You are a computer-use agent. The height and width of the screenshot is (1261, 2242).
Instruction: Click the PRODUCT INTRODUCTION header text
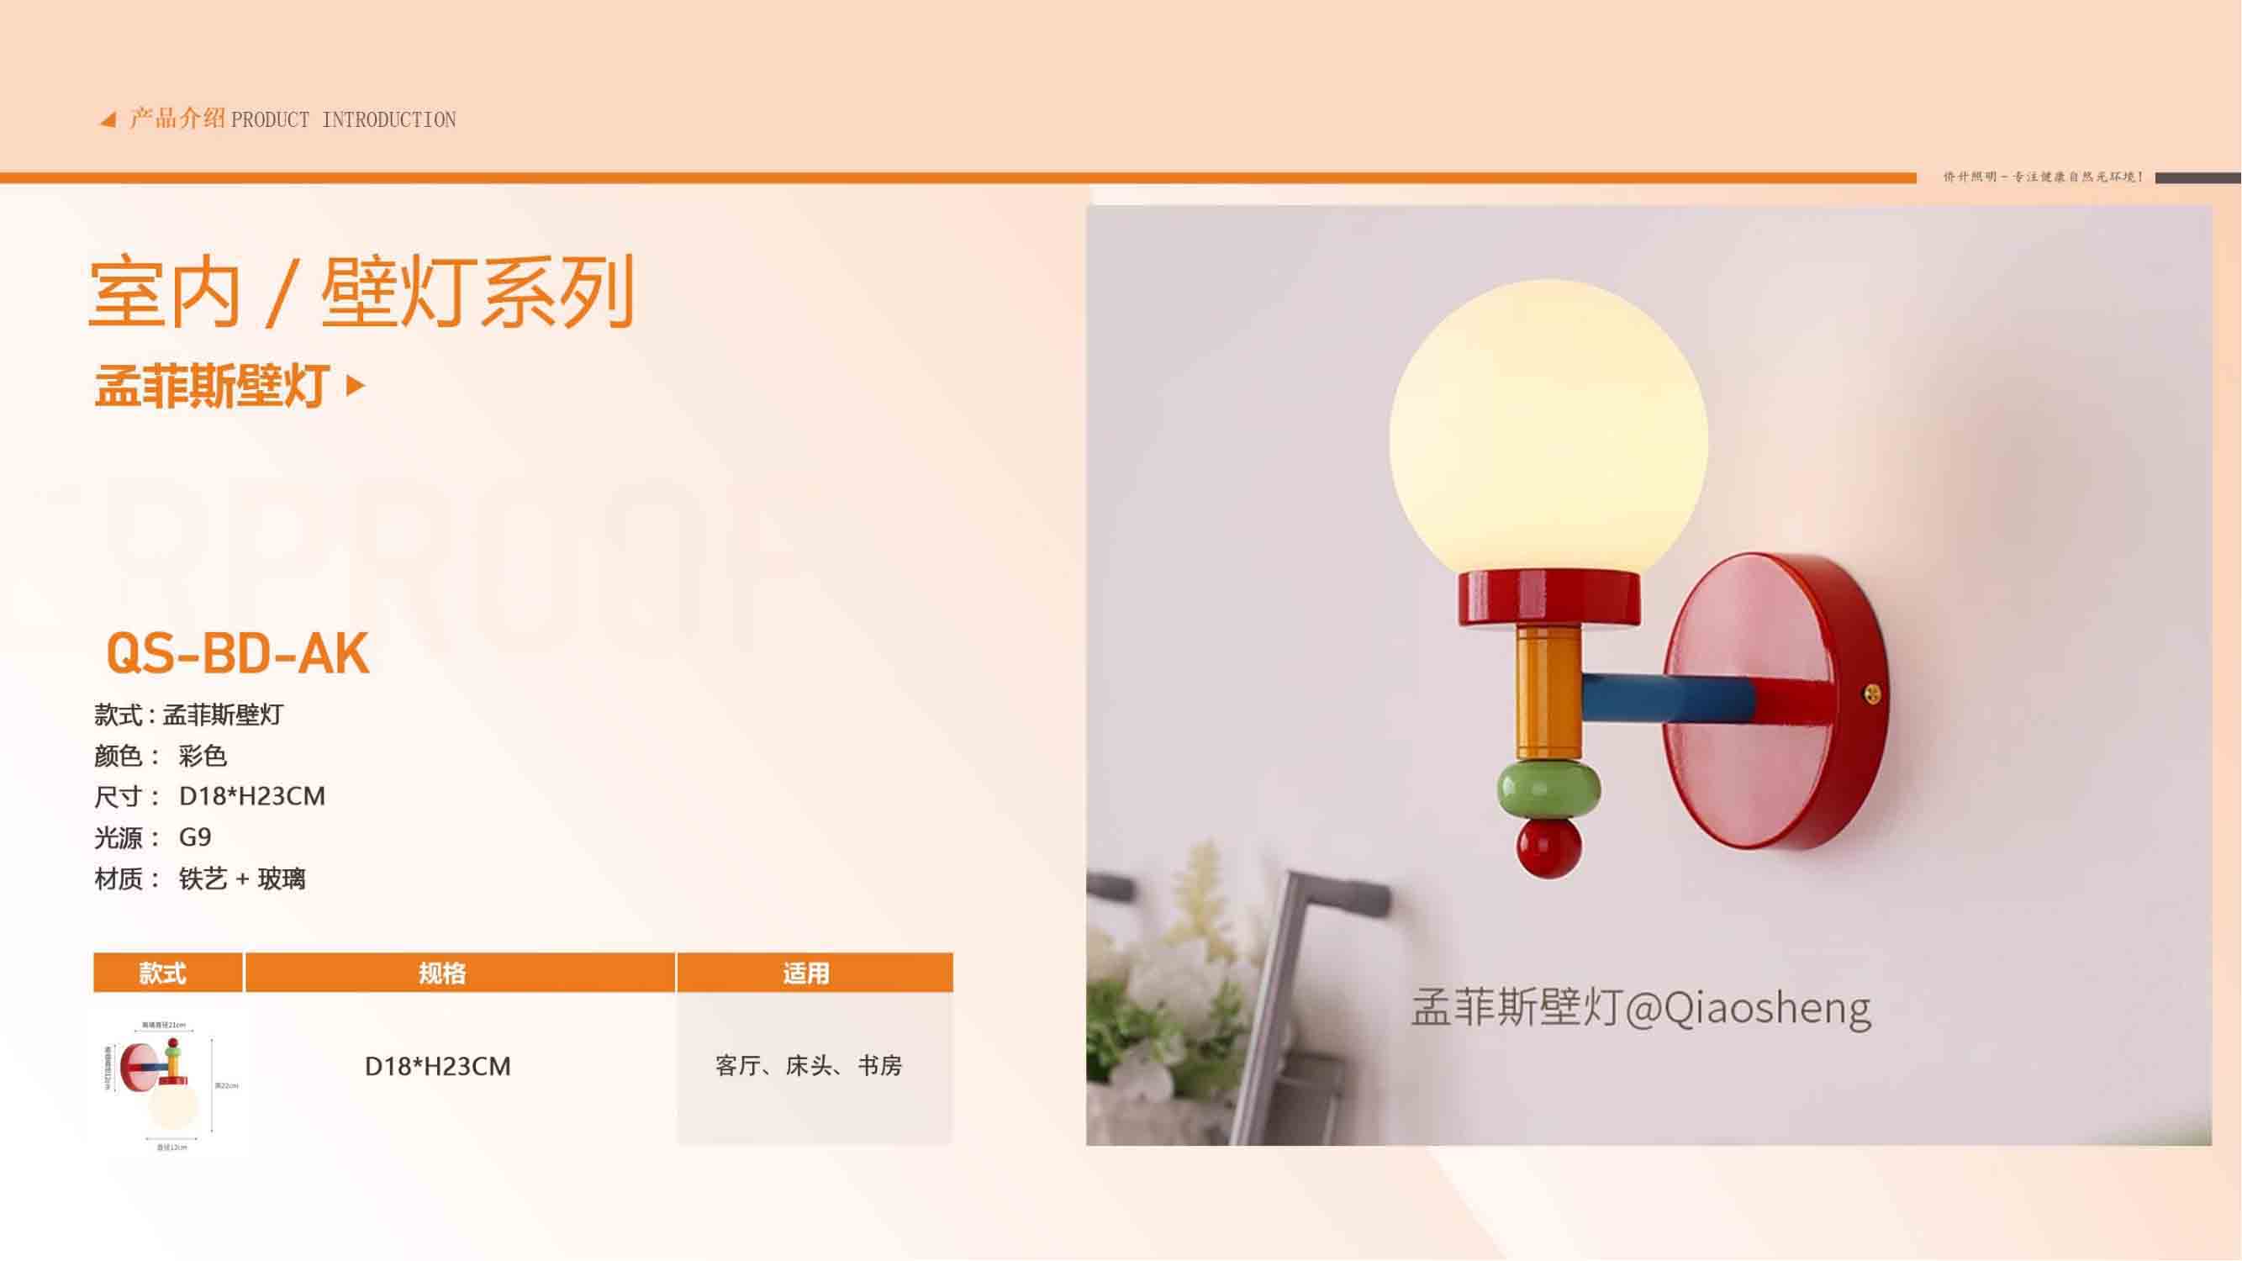[344, 120]
